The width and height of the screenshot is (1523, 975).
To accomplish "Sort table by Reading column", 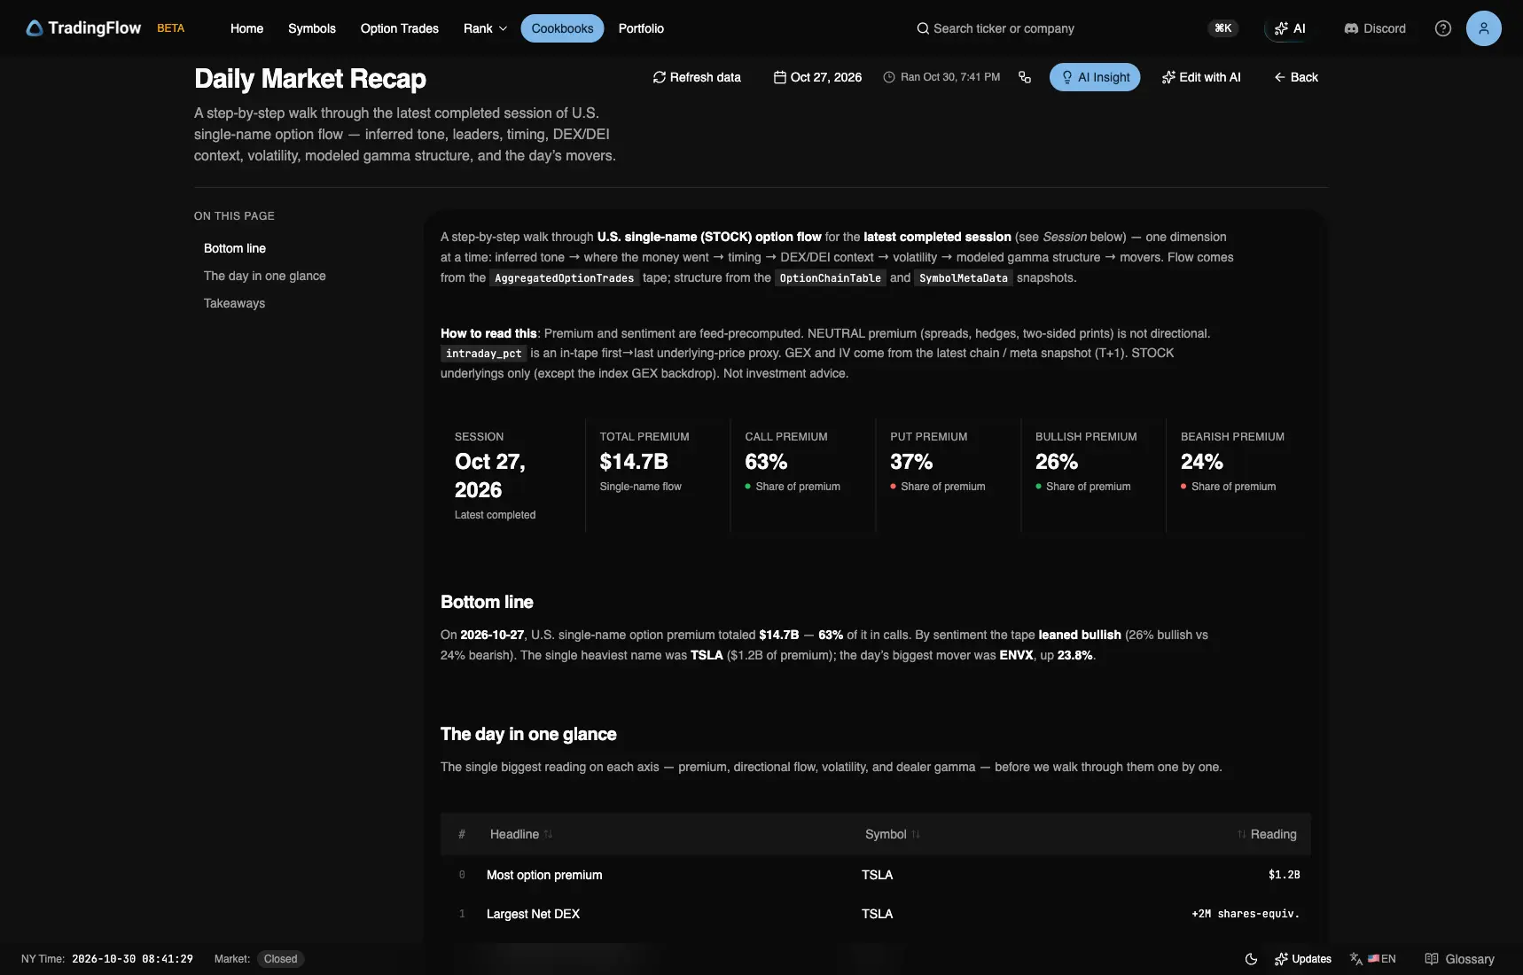I will (x=1267, y=834).
